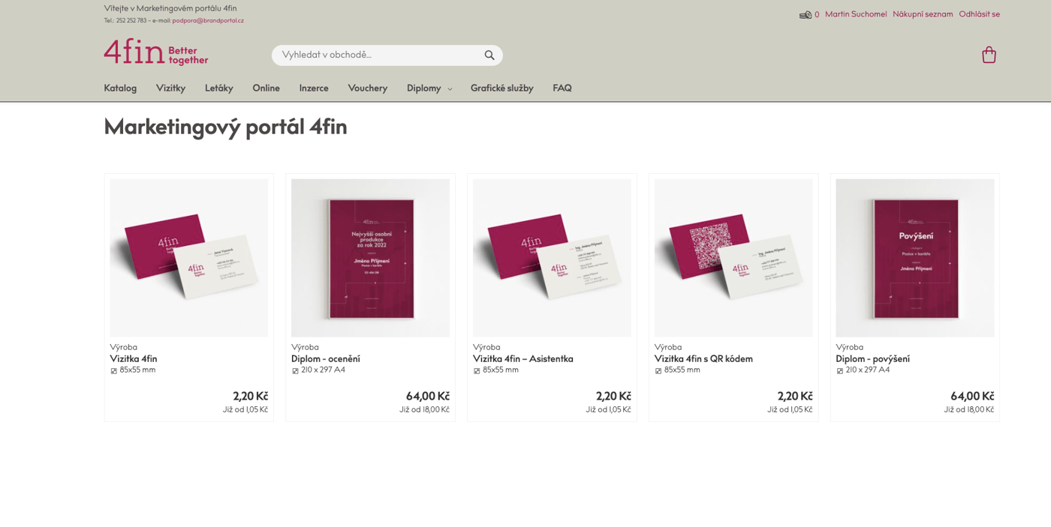Open Vizitka 4fin – Asistentka product thumbnail
This screenshot has height=527, width=1051.
552,258
